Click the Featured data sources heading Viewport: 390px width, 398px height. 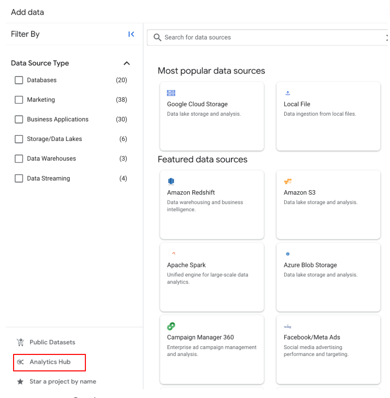coord(202,159)
